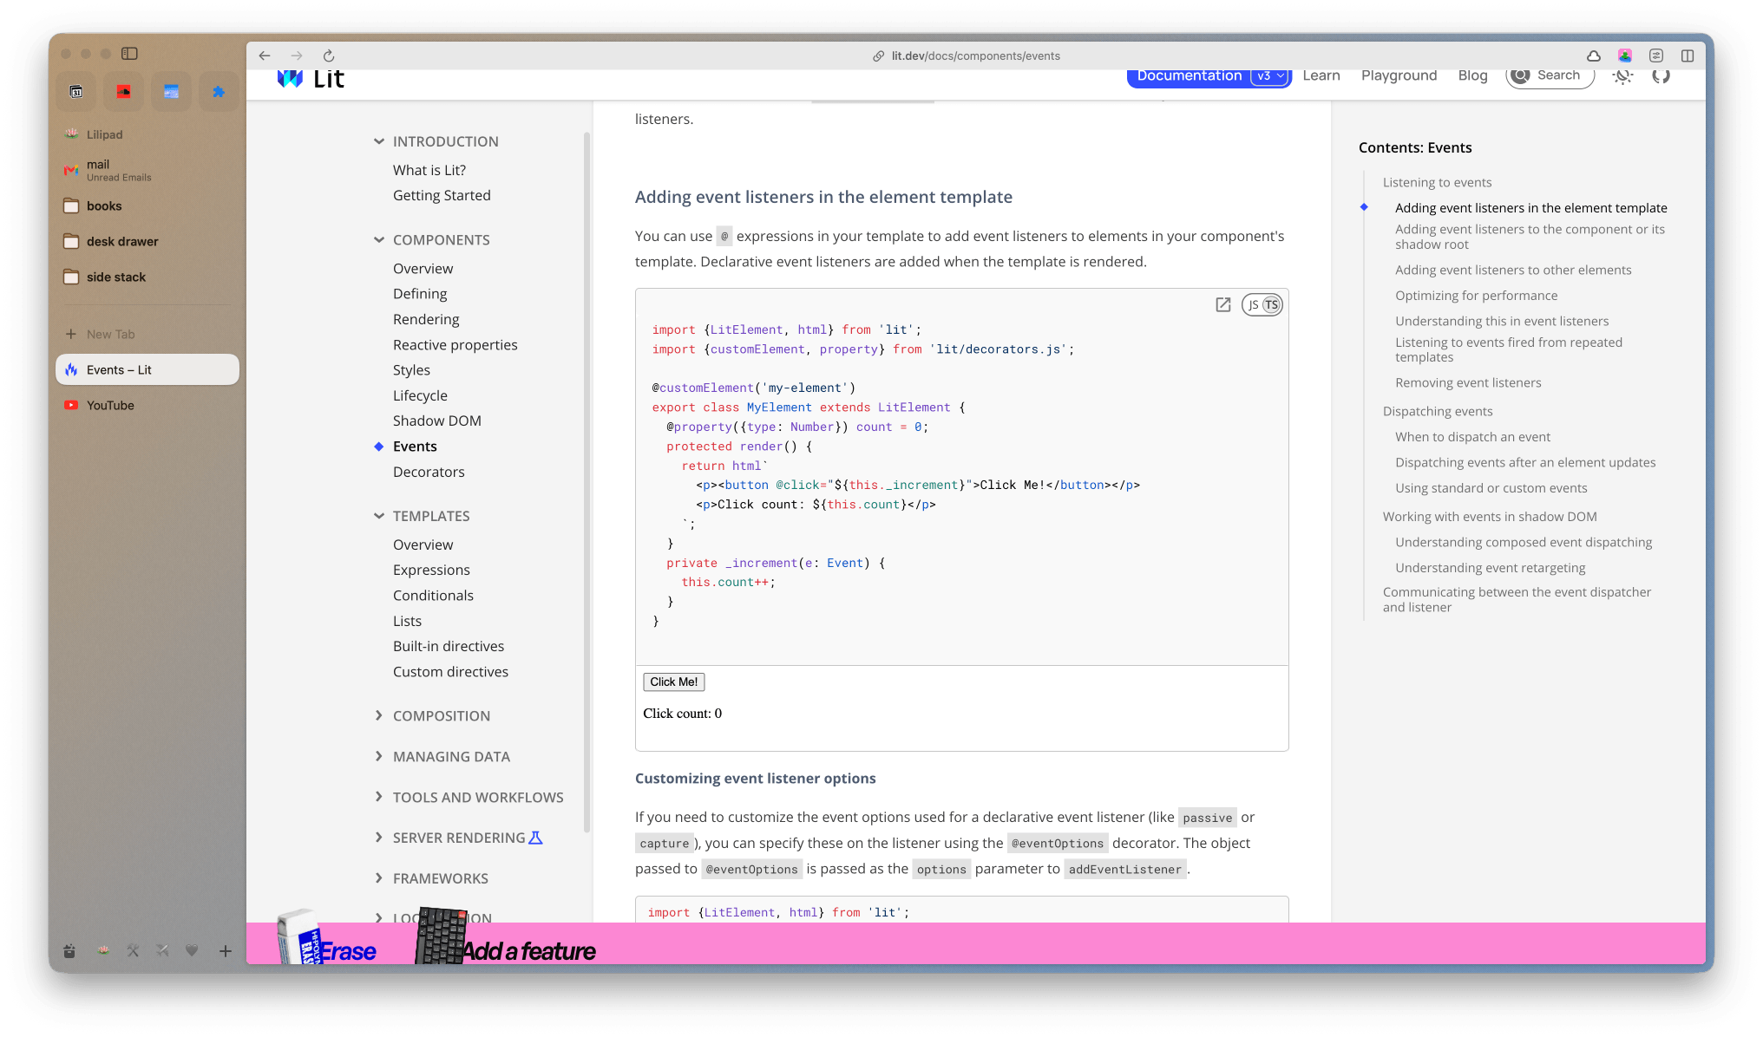Viewport: 1763px width, 1037px height.
Task: Open the site controls icon in toolbar
Action: [1656, 55]
